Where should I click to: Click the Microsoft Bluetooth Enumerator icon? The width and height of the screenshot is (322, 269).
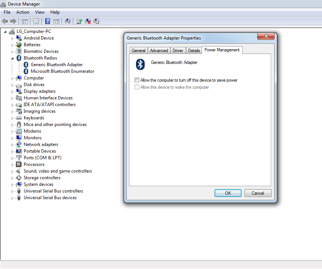pos(26,71)
